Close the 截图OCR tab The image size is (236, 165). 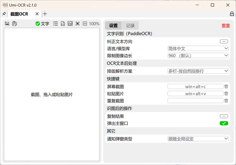[x=37, y=14]
